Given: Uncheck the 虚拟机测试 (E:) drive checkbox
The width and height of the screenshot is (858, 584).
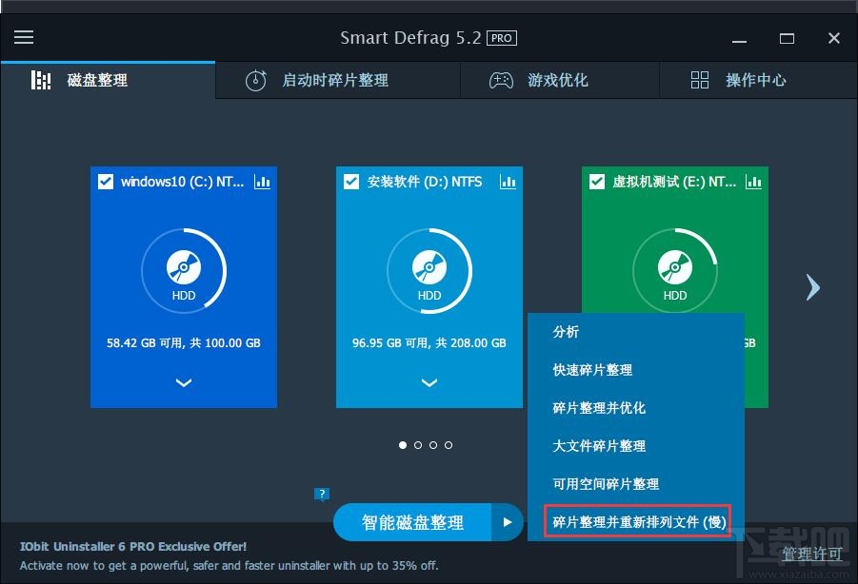Looking at the screenshot, I should (596, 182).
